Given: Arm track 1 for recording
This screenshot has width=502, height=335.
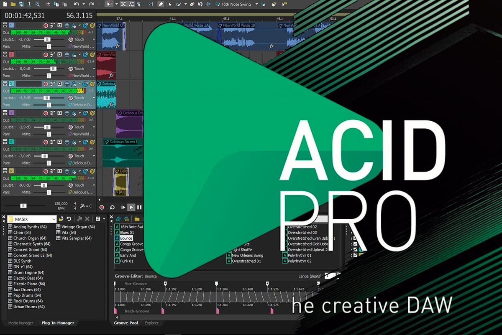Looking at the screenshot, I should tap(46, 25).
